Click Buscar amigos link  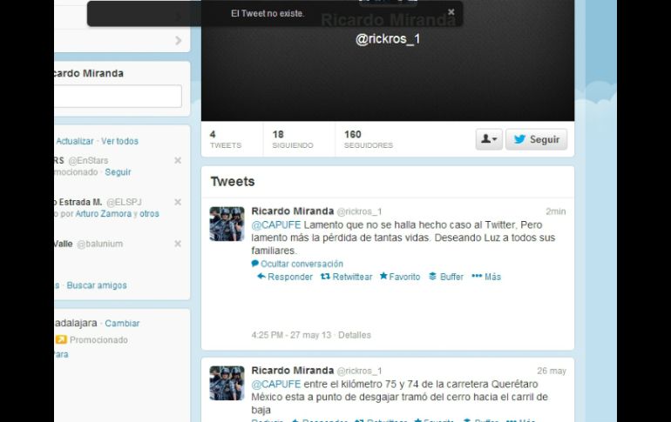tap(97, 285)
